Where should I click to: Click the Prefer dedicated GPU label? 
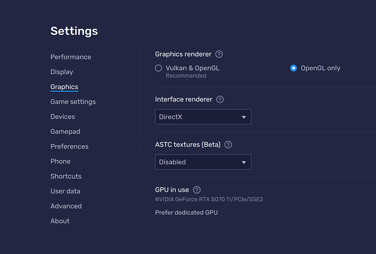click(x=186, y=213)
